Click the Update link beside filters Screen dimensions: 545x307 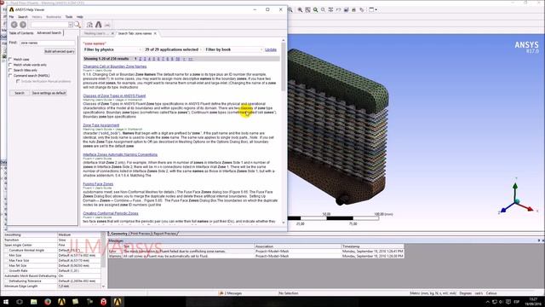tap(271, 49)
